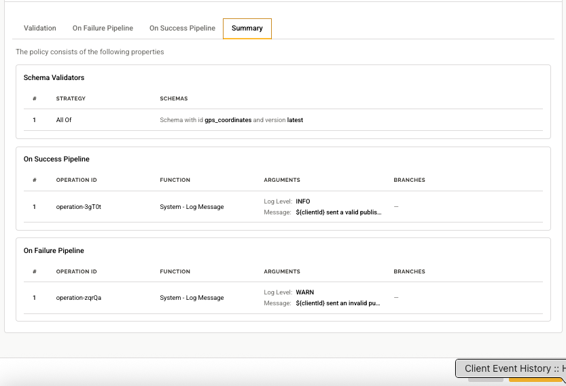Click the SCHEMAS column header

tap(174, 98)
